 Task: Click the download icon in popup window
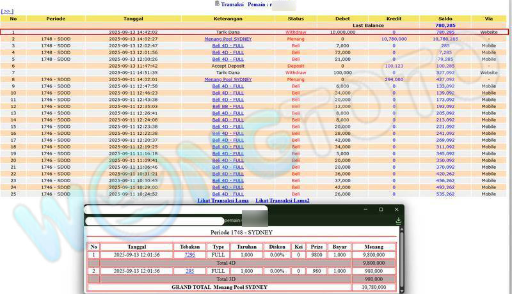point(399,220)
